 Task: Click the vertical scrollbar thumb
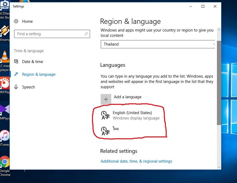(219, 83)
